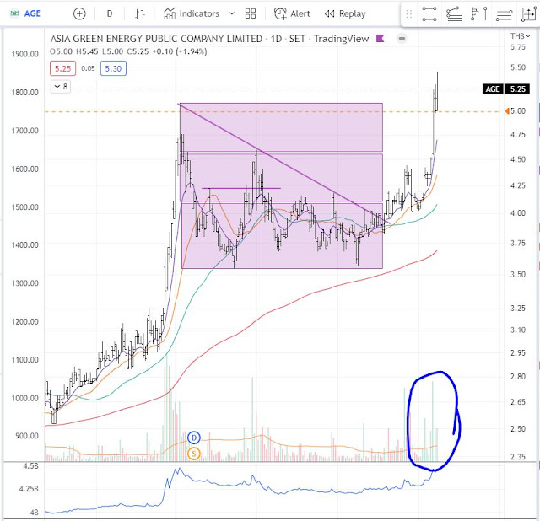Open the D timeframe interval selector

point(110,13)
